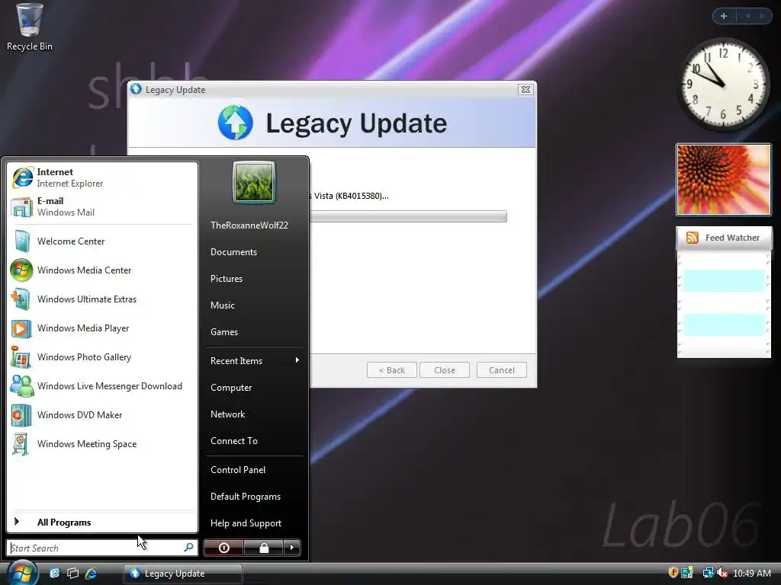Click the flower slideshow gadget picture
The width and height of the screenshot is (781, 585).
(x=724, y=180)
